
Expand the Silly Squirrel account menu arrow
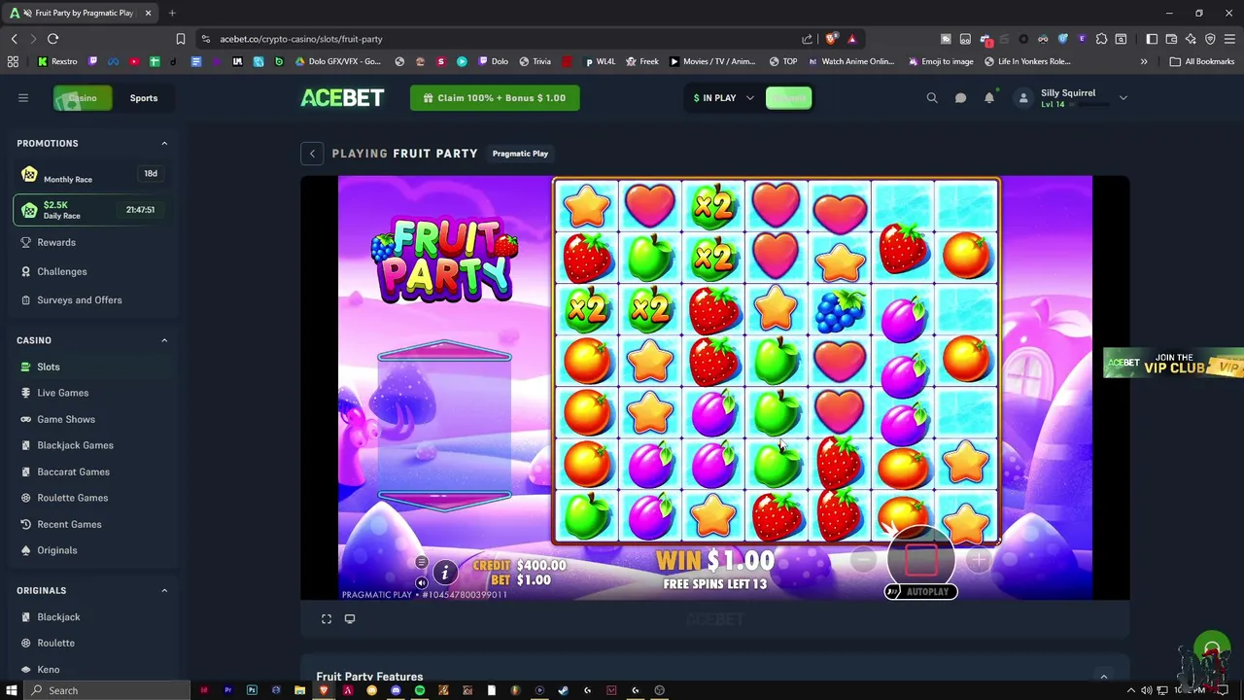1123,97
